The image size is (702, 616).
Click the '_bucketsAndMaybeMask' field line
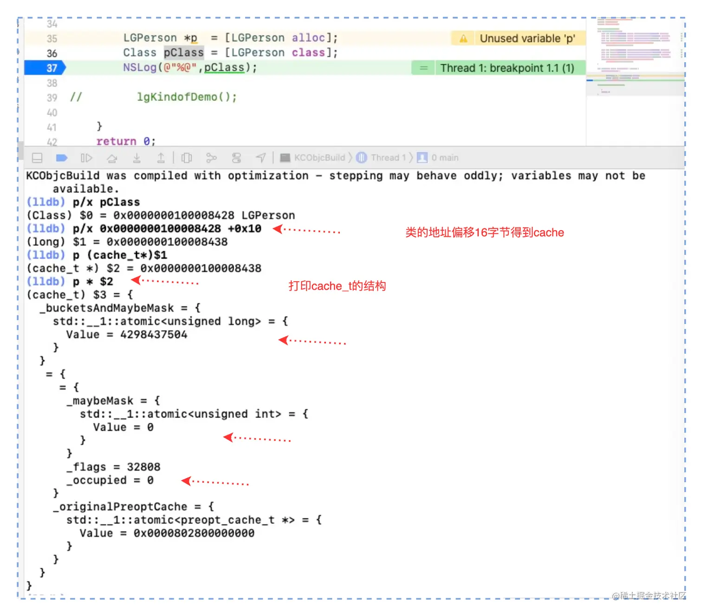(x=120, y=308)
